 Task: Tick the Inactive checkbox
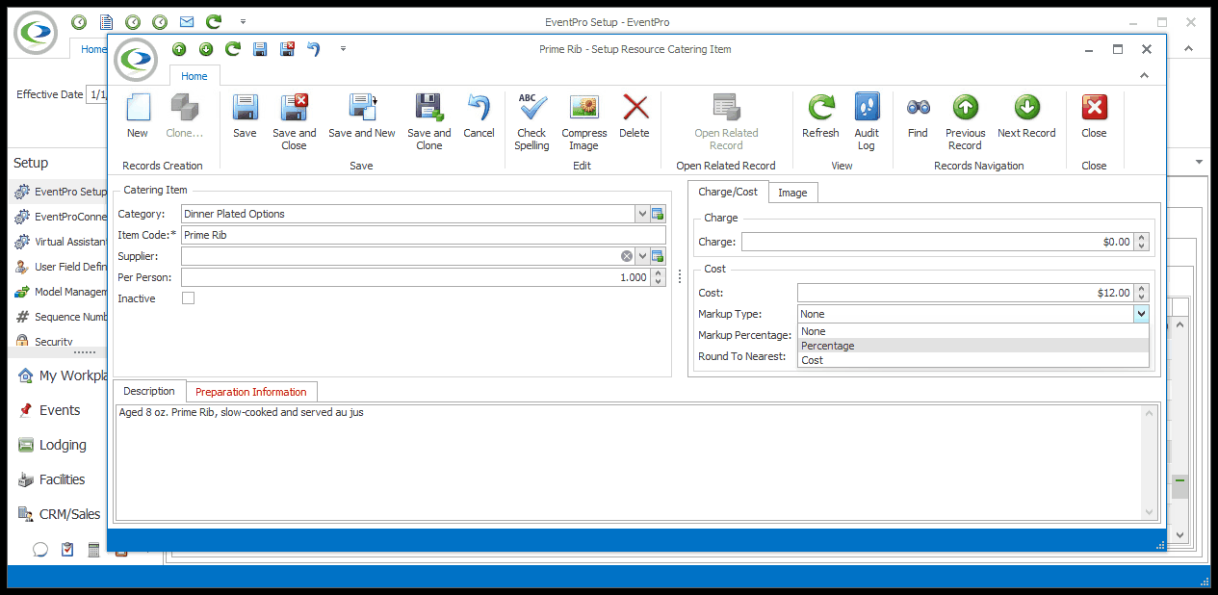(x=188, y=298)
